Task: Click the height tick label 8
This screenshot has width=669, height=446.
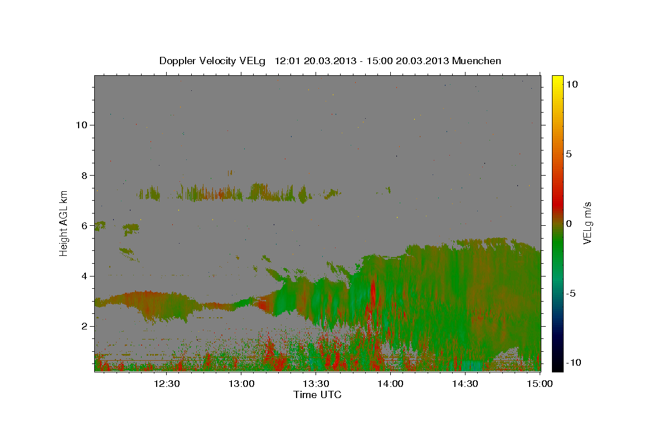Action: (x=85, y=175)
